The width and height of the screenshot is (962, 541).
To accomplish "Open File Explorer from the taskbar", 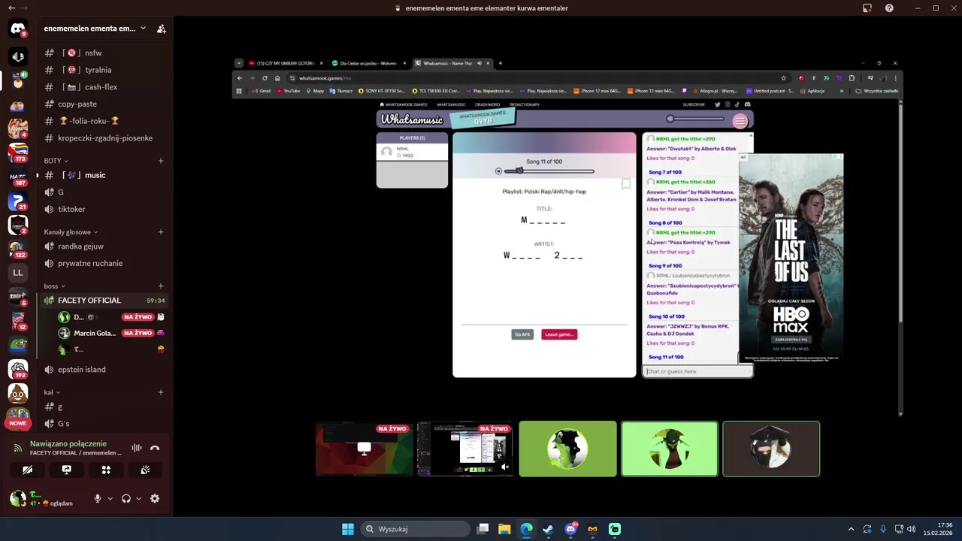I will (x=505, y=529).
